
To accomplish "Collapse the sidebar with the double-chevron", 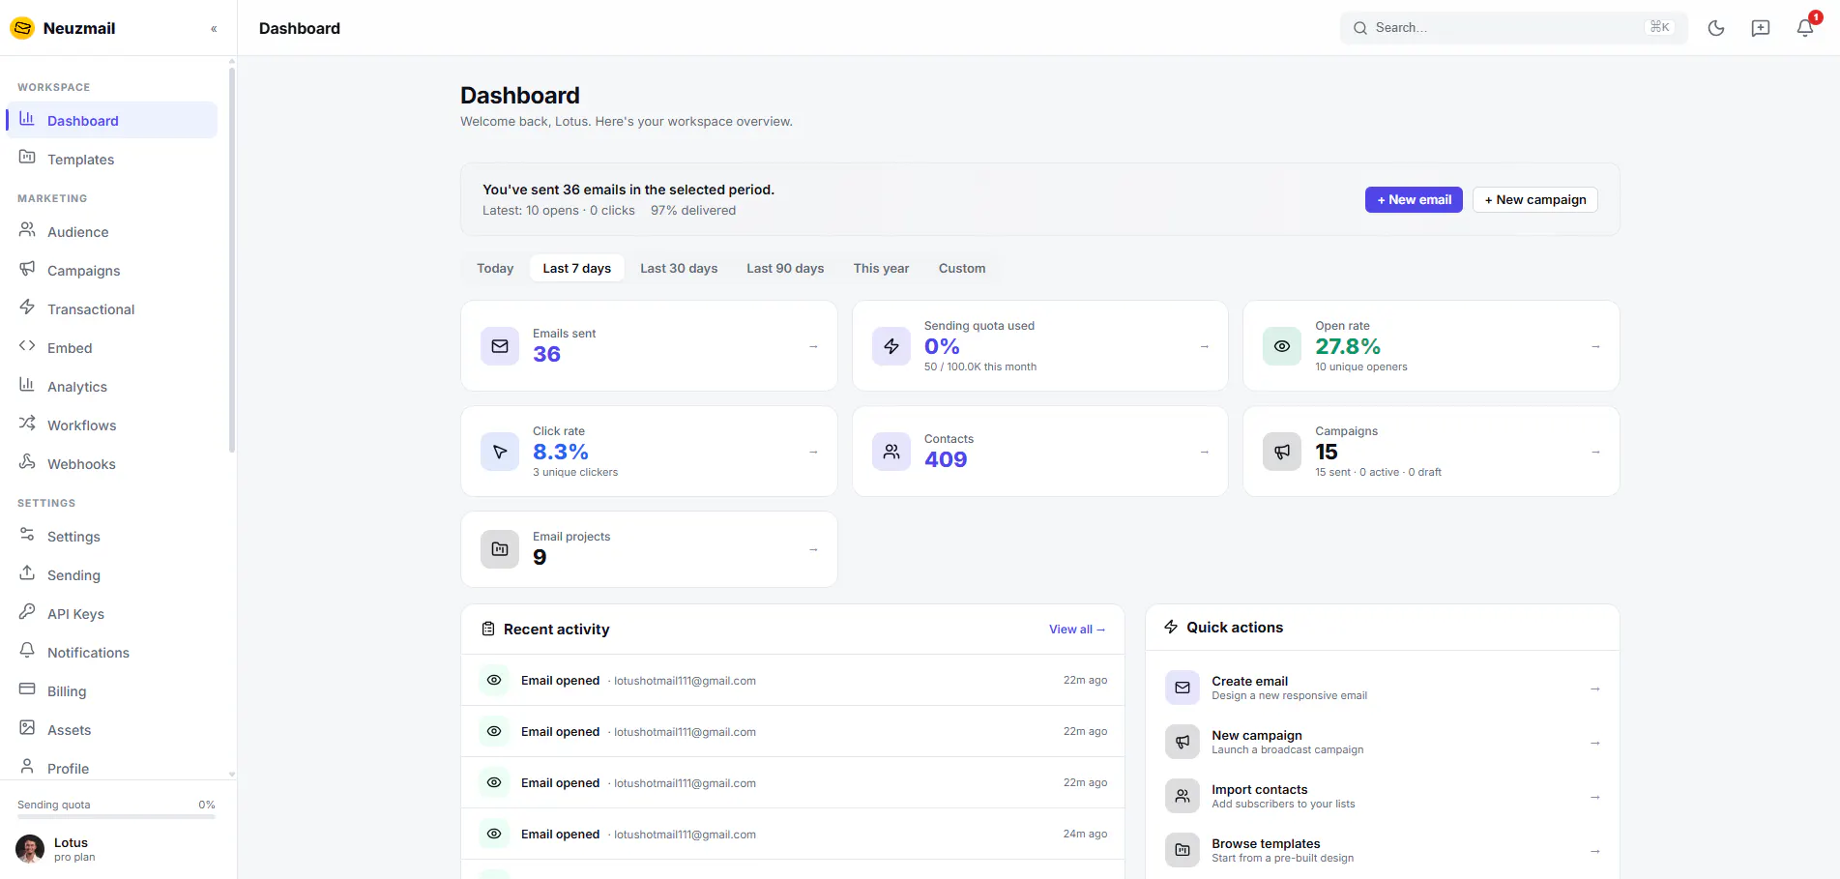I will 214,29.
